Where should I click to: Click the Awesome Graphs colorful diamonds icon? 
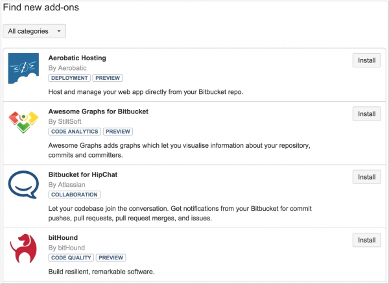click(x=23, y=122)
